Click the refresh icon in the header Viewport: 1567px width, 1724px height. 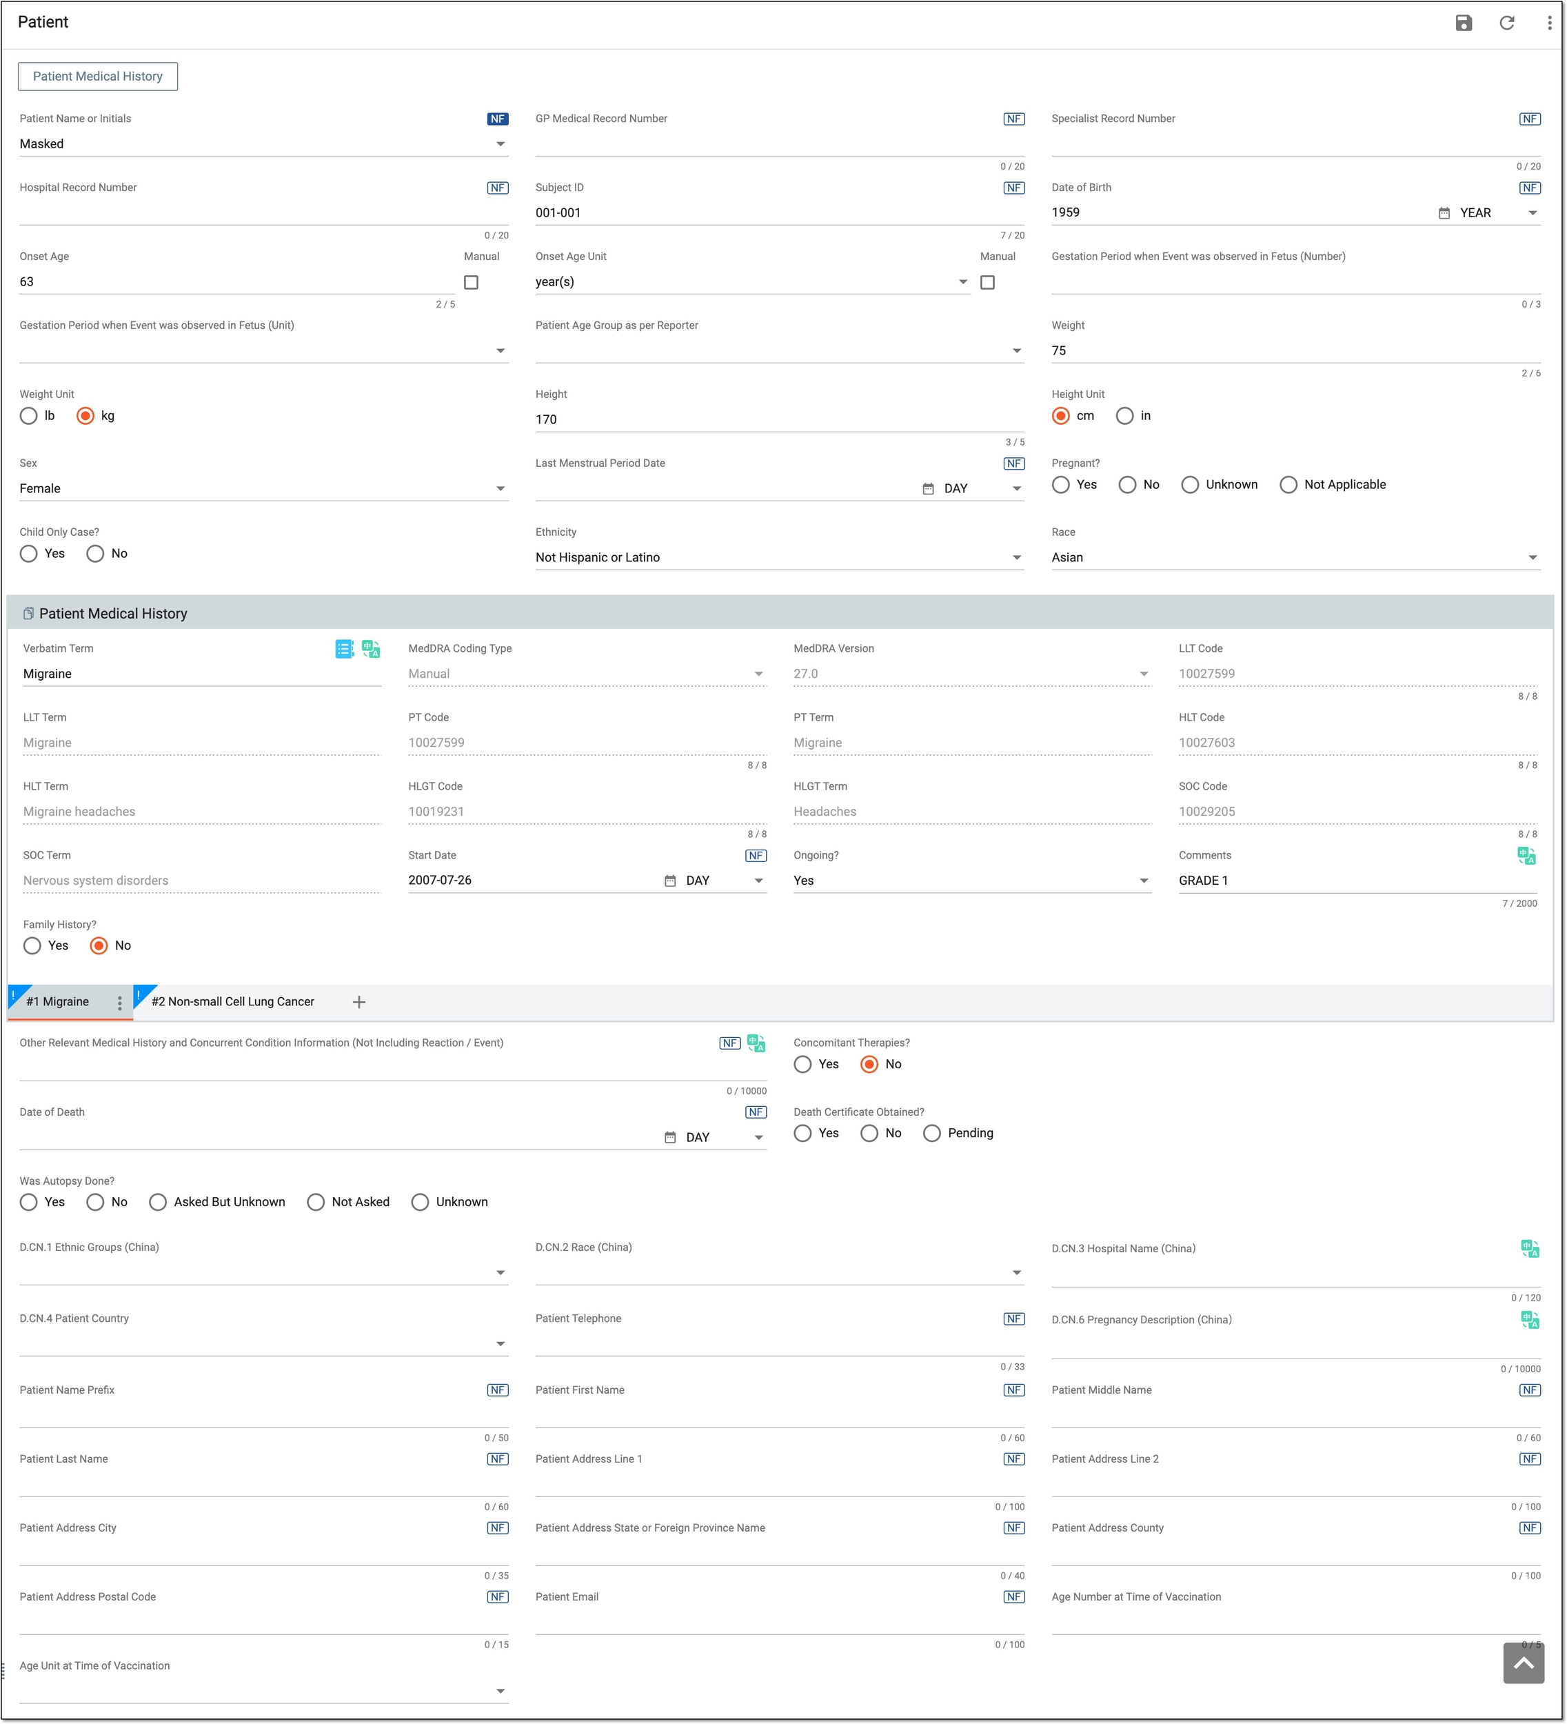(1506, 23)
